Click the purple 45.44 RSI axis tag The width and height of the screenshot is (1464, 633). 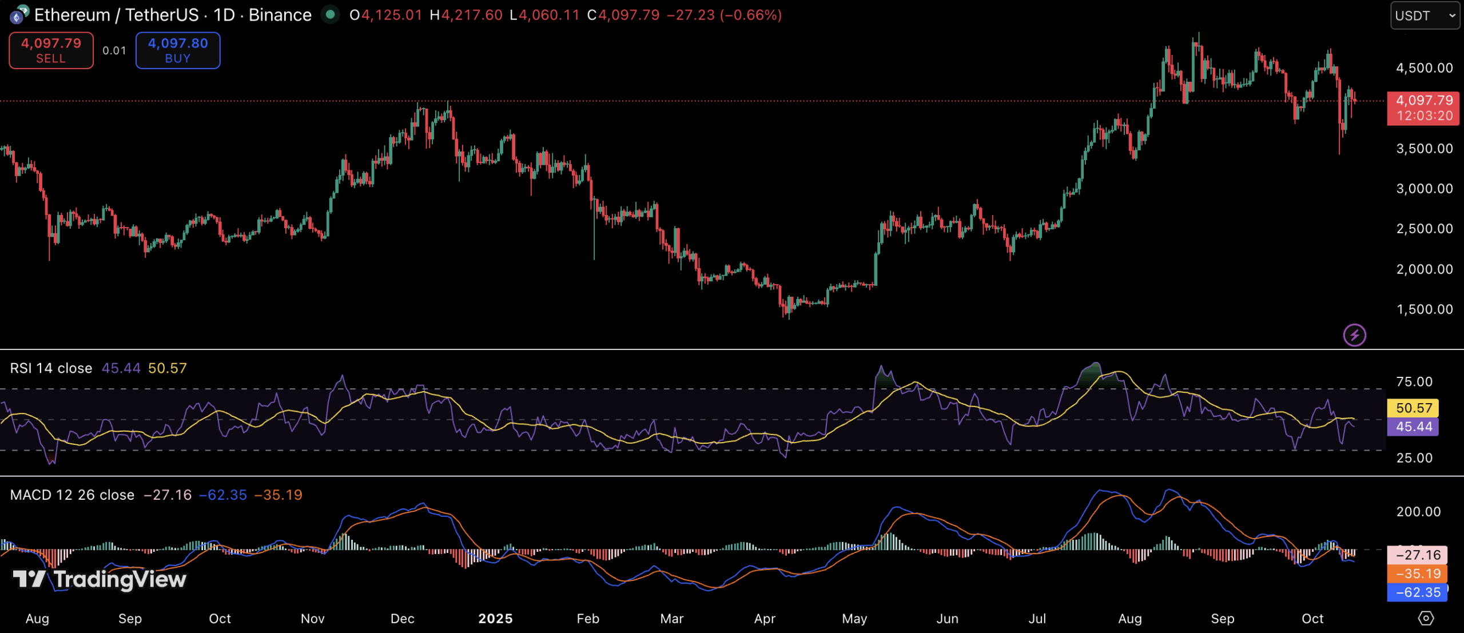coord(1413,427)
